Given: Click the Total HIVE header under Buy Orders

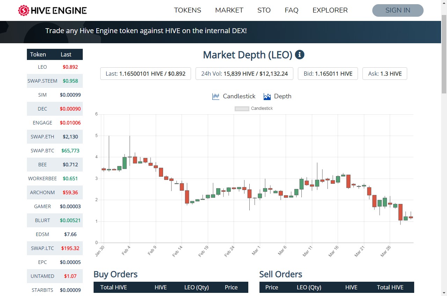Looking at the screenshot, I should click(113, 287).
